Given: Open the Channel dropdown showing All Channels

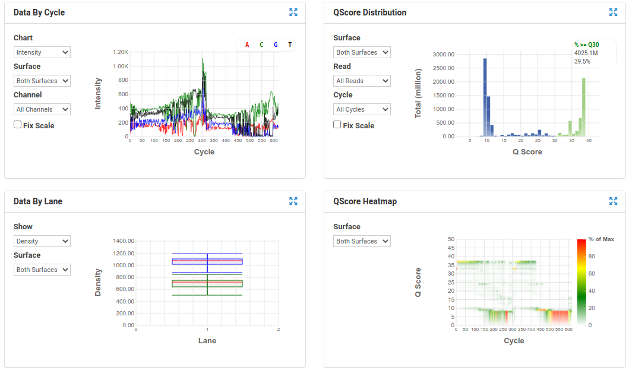Looking at the screenshot, I should coord(42,109).
